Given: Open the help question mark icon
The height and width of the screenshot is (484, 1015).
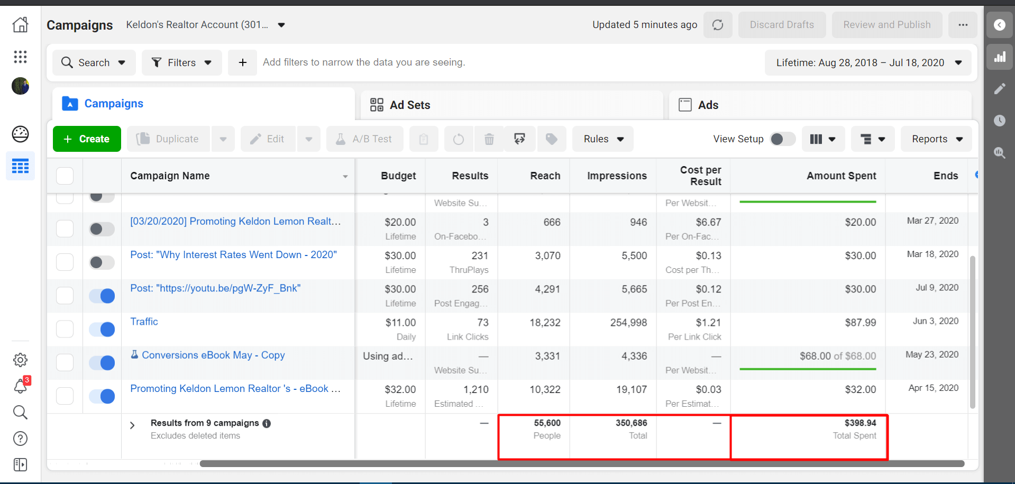Looking at the screenshot, I should pyautogui.click(x=20, y=439).
